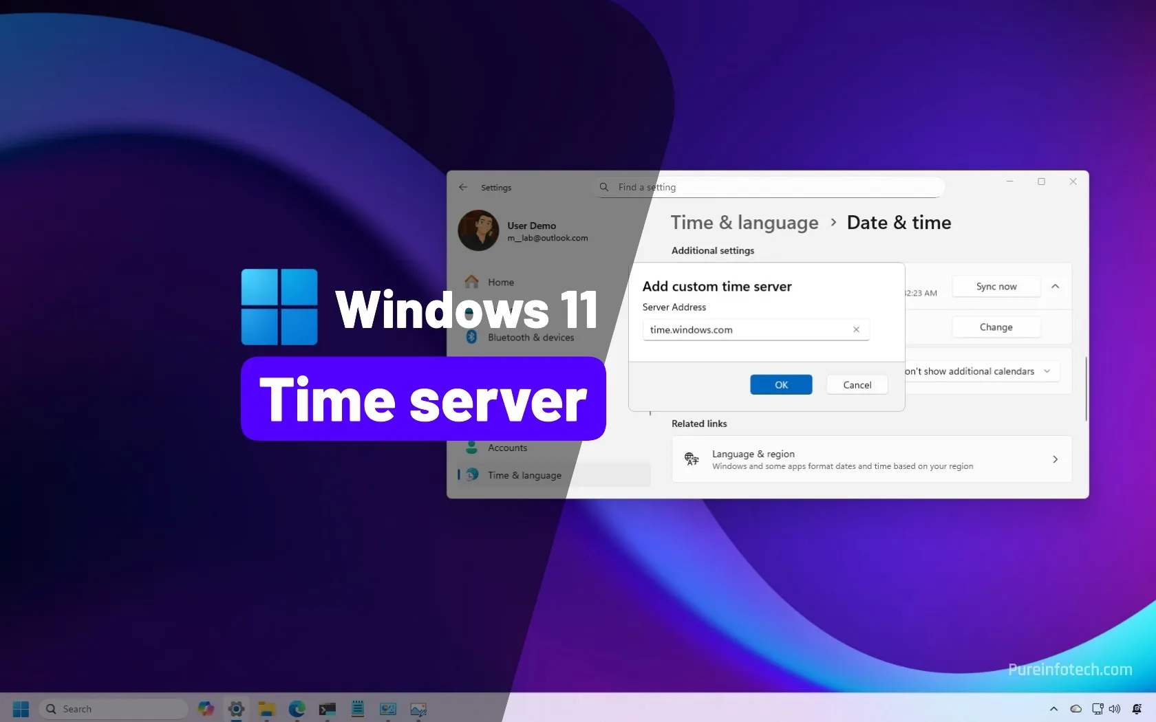Open the additional calendars dropdown
1156x722 pixels.
point(981,371)
